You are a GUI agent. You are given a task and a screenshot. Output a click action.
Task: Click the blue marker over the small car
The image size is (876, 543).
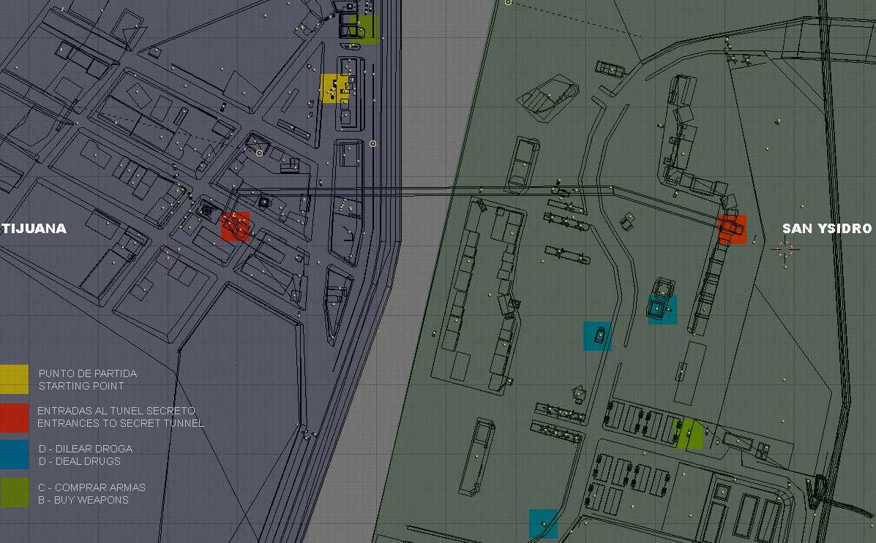coord(597,335)
